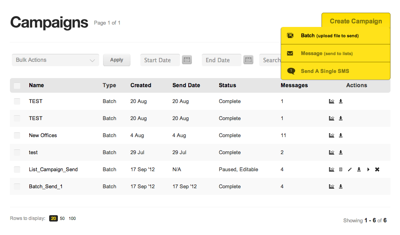Delete List_Campaign_Send with the X icon
This screenshot has width=400, height=235.
[x=377, y=170]
